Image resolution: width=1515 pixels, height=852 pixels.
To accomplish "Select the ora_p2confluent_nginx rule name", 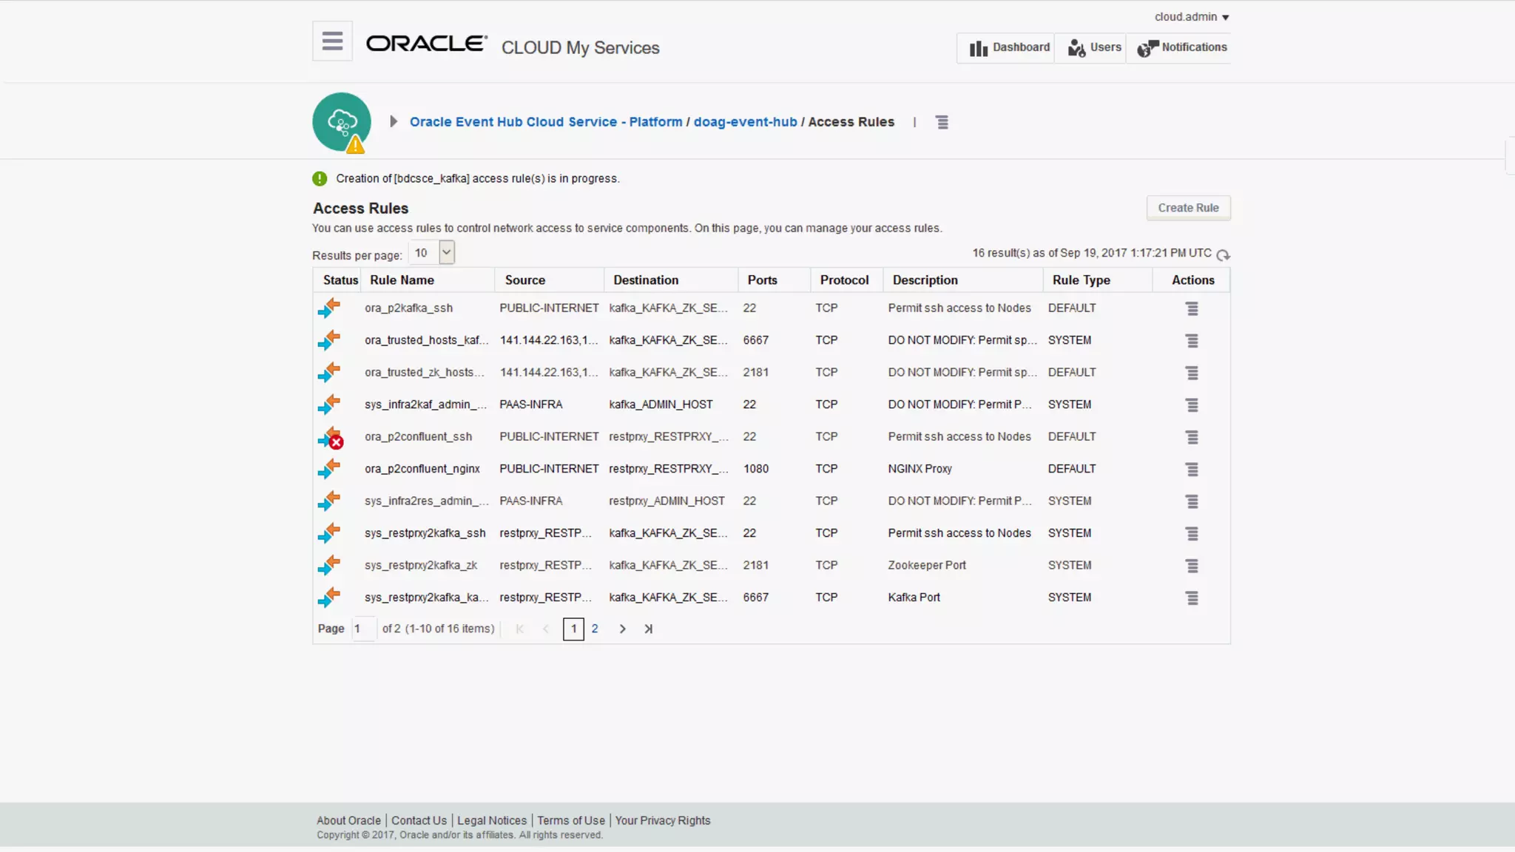I will coord(422,469).
